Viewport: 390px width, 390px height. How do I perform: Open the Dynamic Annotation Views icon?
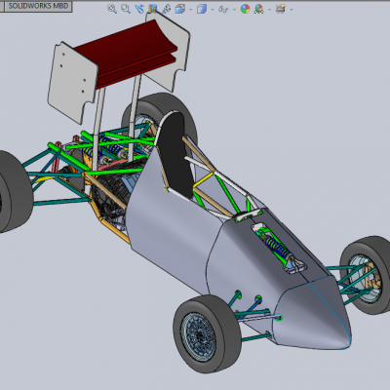(x=167, y=9)
